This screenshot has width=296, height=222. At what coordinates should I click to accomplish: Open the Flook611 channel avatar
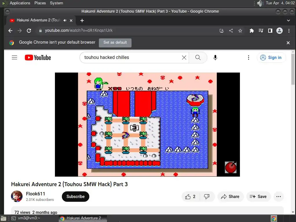(17, 196)
